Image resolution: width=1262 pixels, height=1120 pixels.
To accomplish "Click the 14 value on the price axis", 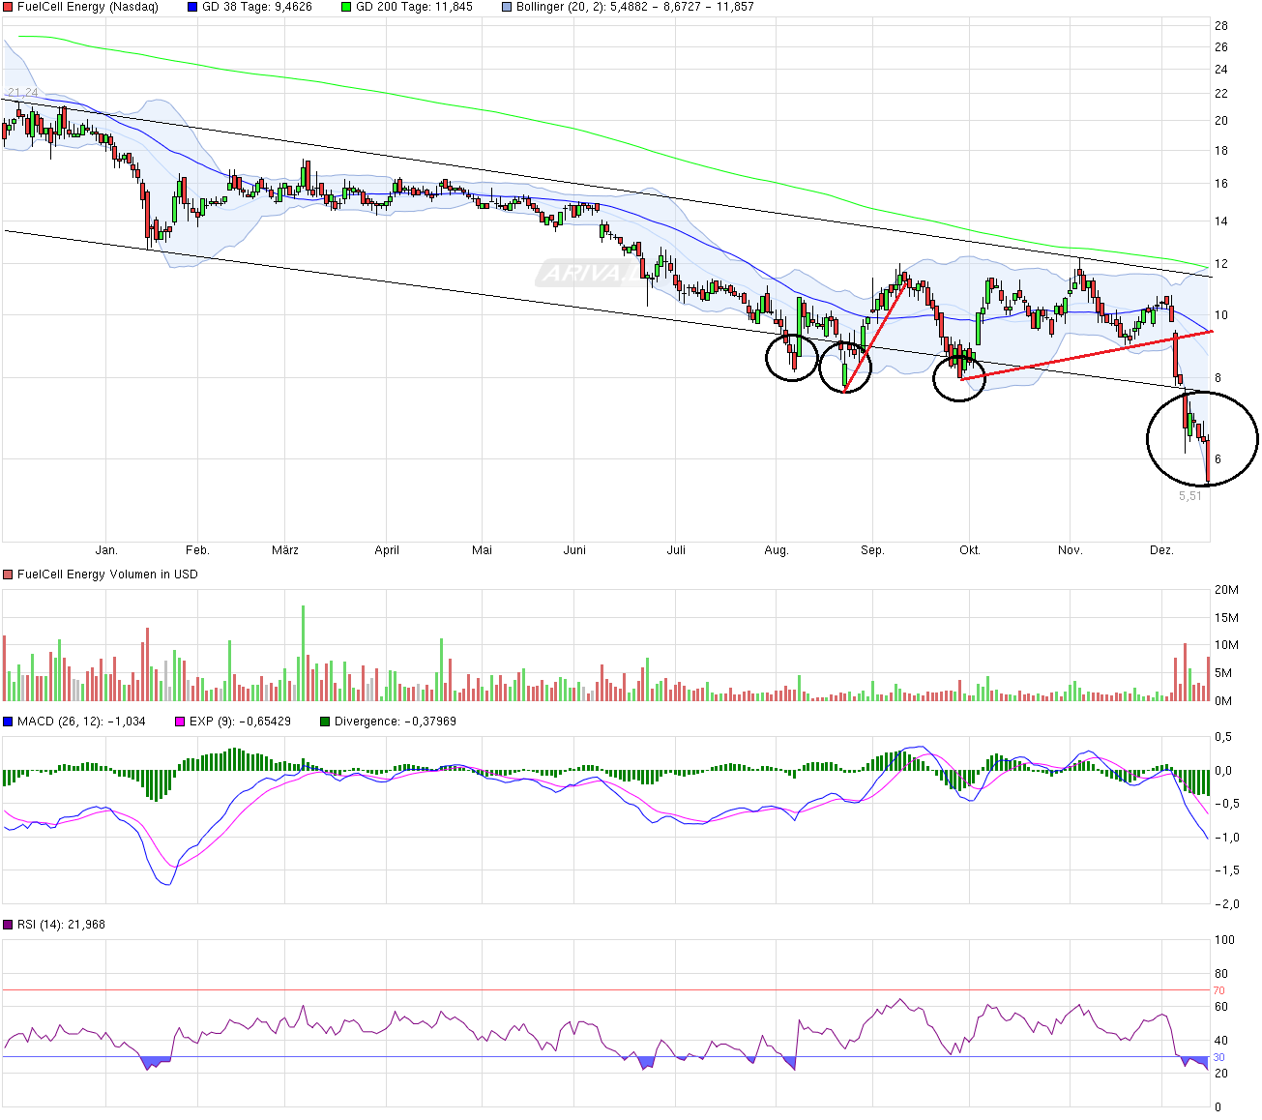I will [x=1221, y=221].
